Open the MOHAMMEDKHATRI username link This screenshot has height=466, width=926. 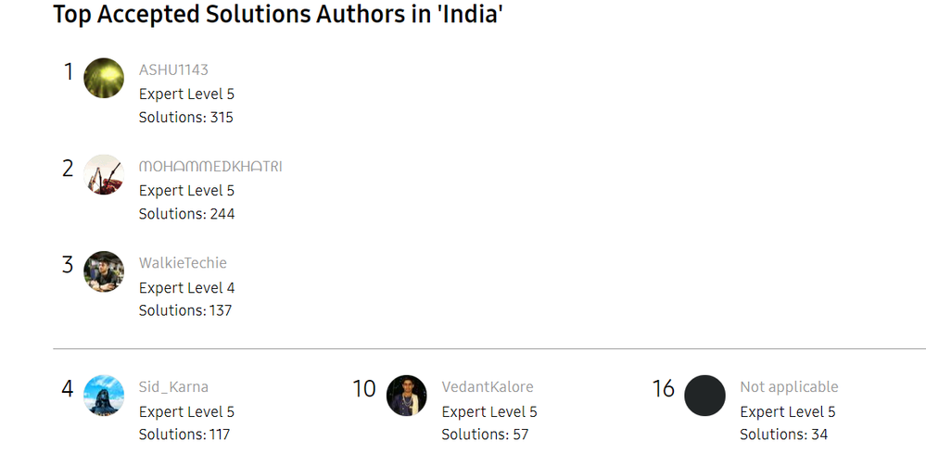pos(210,167)
